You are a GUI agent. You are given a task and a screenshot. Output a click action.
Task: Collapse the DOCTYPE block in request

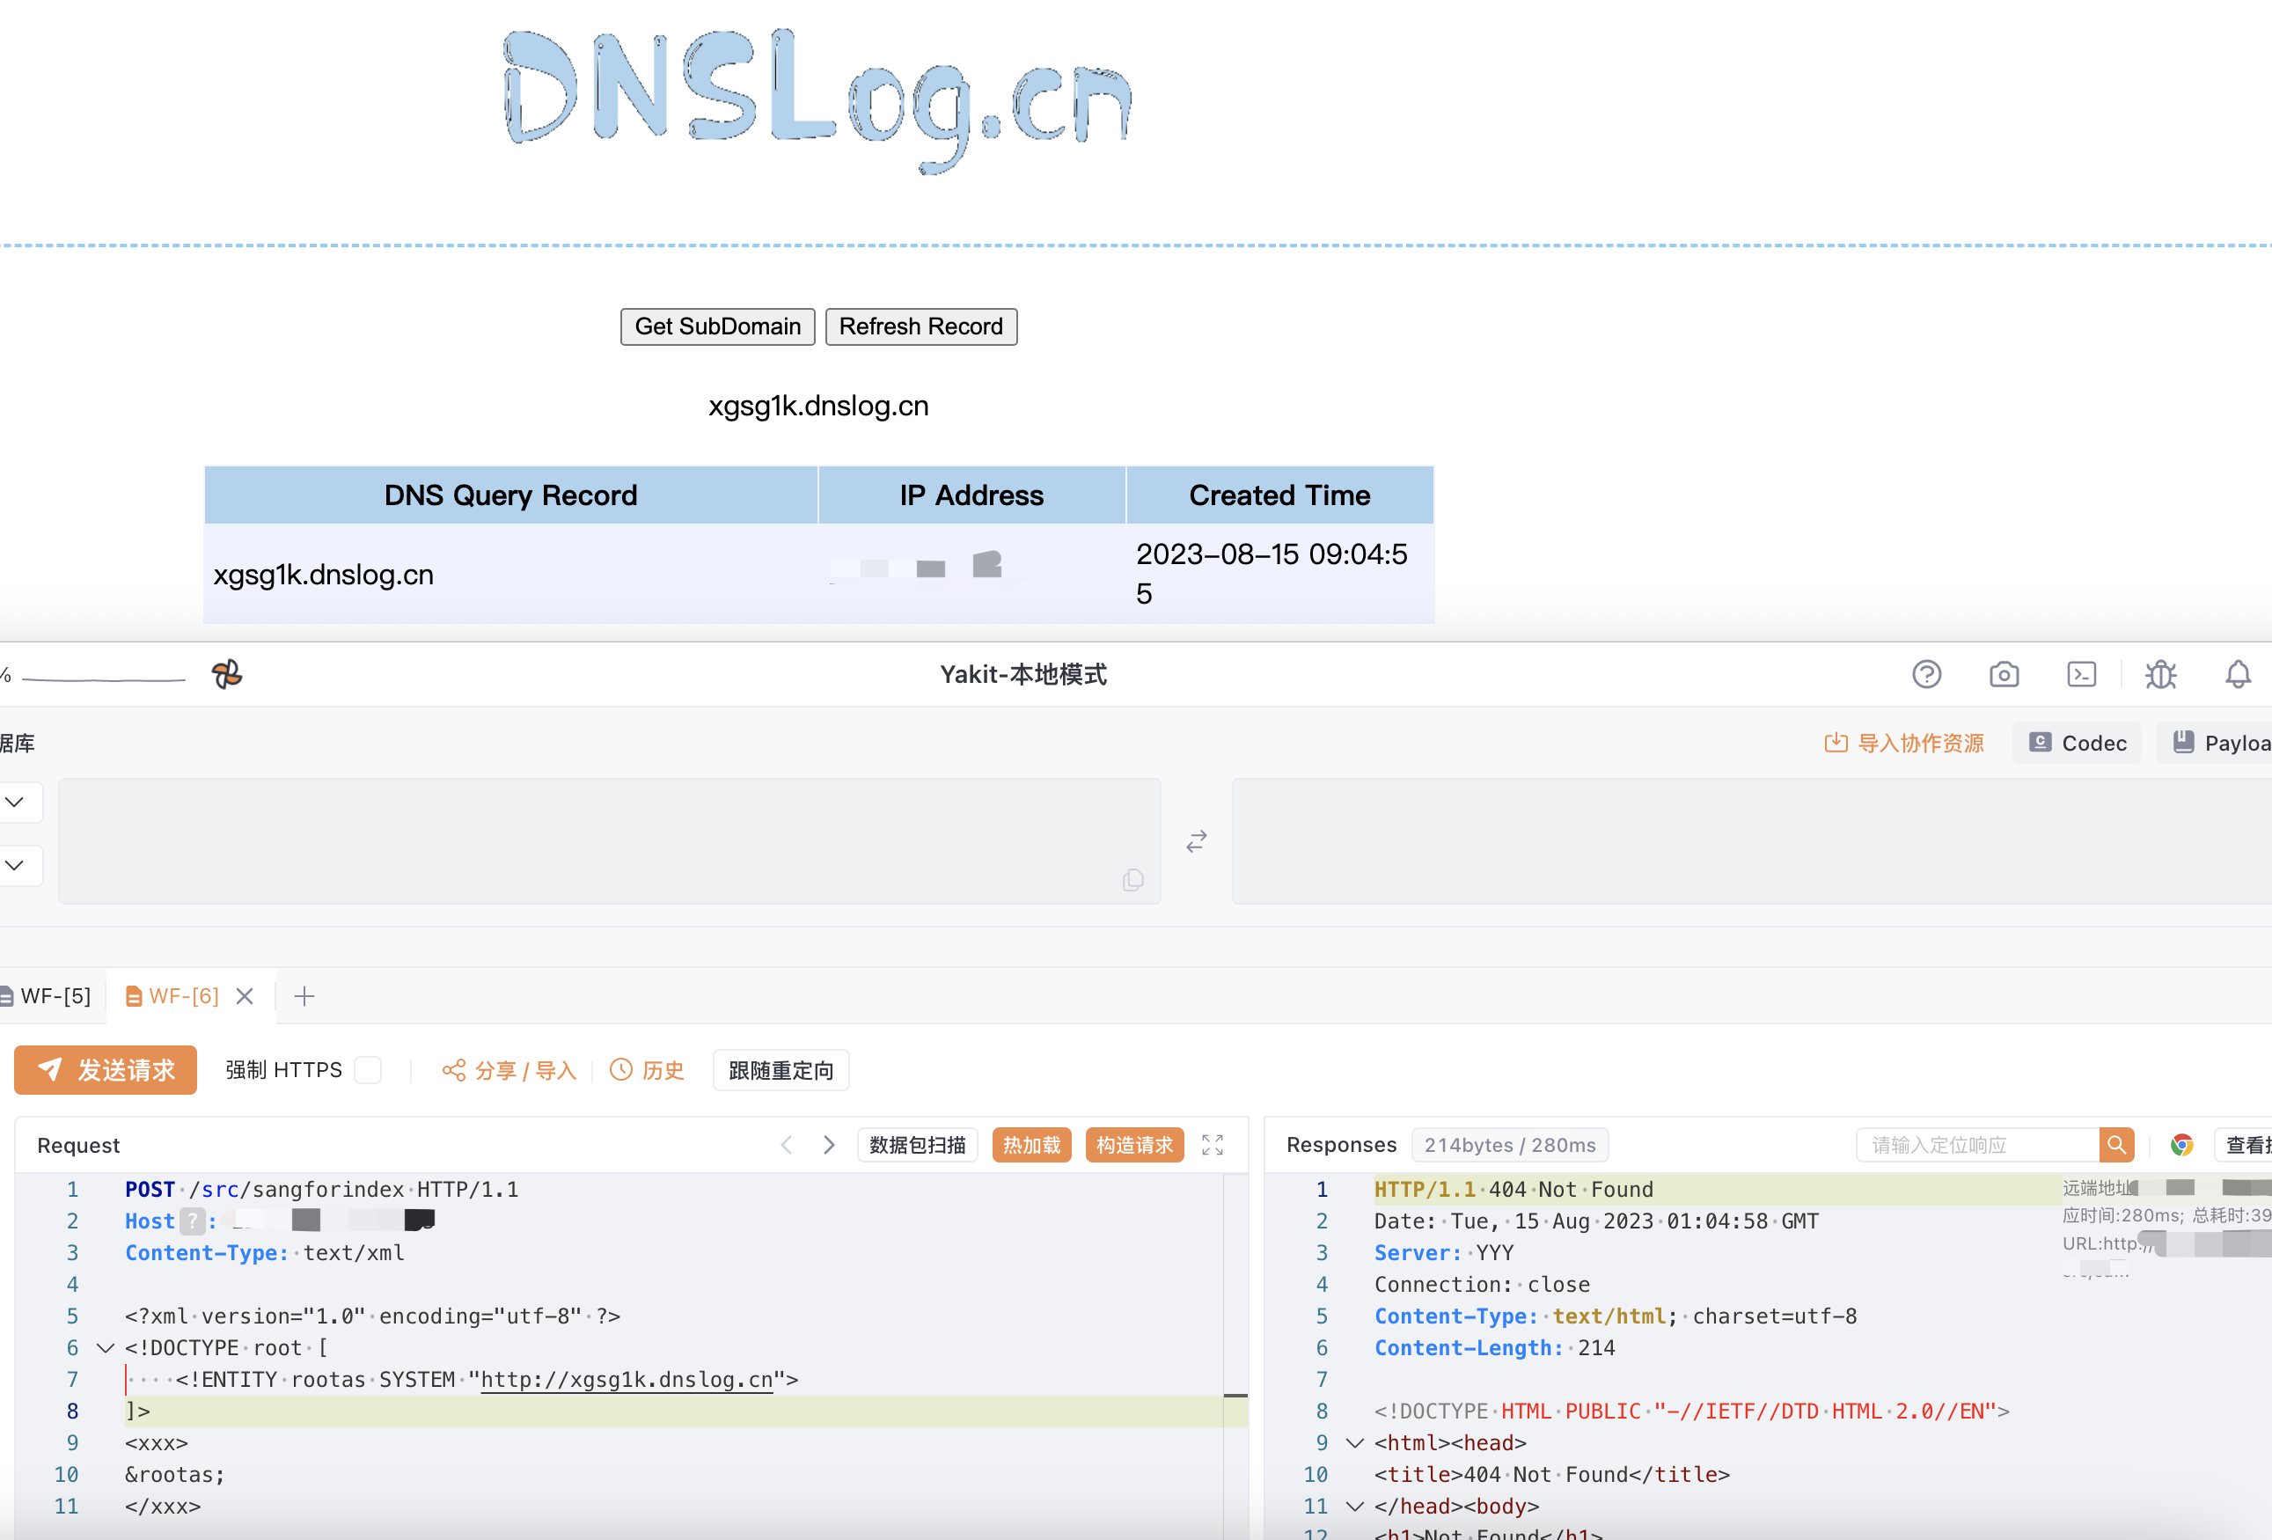[106, 1348]
